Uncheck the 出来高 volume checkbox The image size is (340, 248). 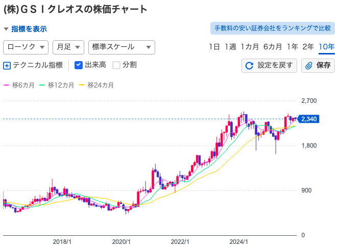[79, 65]
